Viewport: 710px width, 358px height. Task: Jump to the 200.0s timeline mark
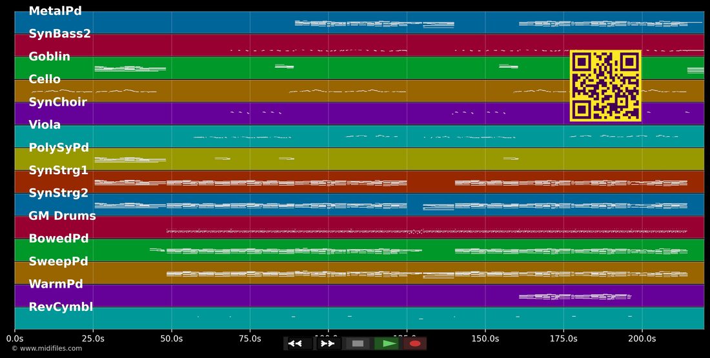642,339
